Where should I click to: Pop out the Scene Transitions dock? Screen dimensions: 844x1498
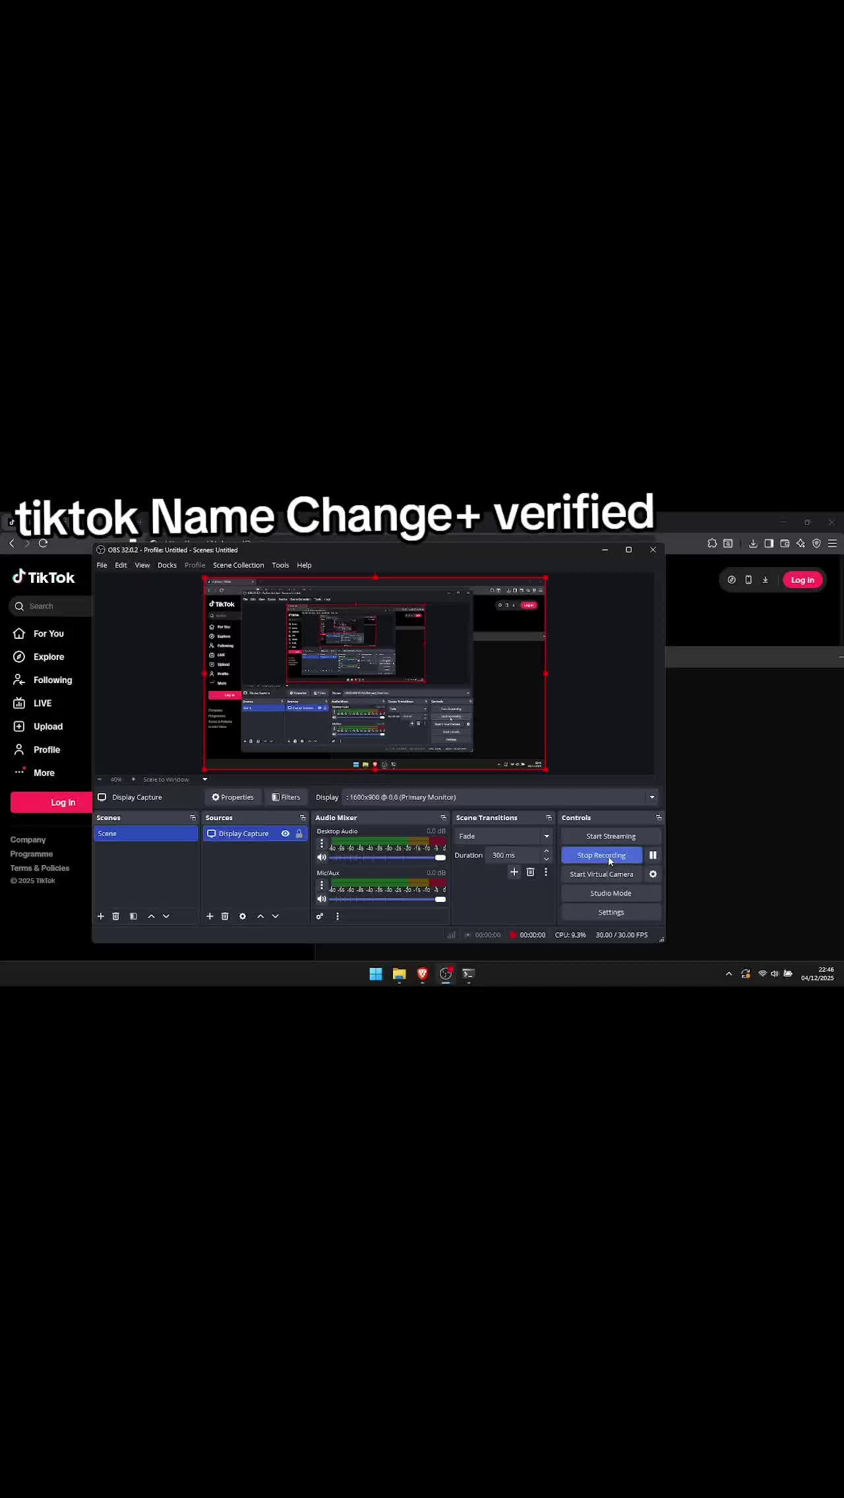click(549, 818)
